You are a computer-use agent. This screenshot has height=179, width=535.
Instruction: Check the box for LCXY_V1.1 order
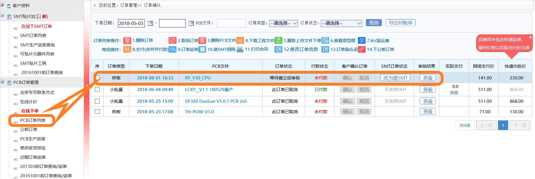[97, 89]
